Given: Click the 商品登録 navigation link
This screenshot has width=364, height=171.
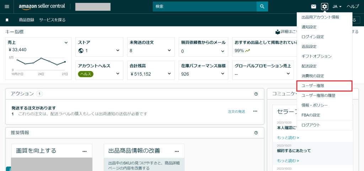Looking at the screenshot, I should (x=27, y=20).
